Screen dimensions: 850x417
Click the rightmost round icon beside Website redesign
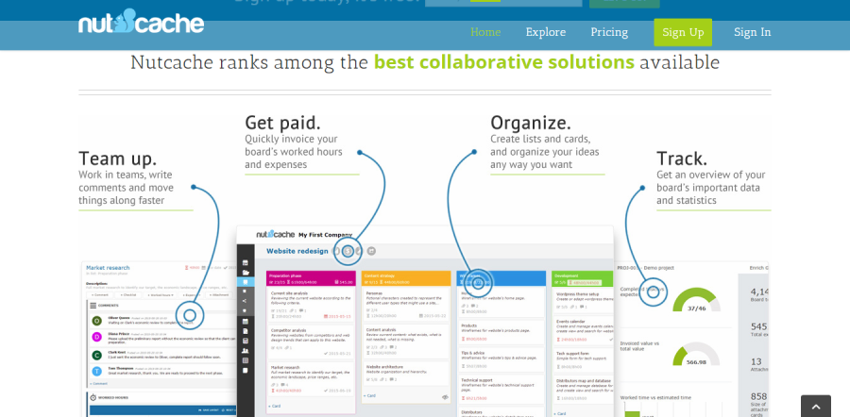[x=371, y=251]
